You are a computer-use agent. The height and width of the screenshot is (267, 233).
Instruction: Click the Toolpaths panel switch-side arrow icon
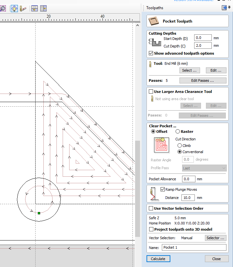pyautogui.click(x=224, y=8)
